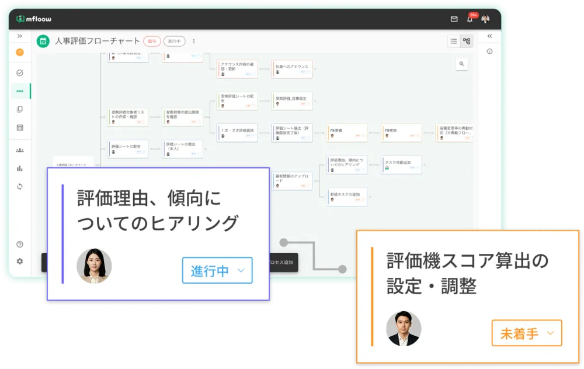Open the 最新情報のアップロード node
This screenshot has height=369, width=584.
pos(292,181)
